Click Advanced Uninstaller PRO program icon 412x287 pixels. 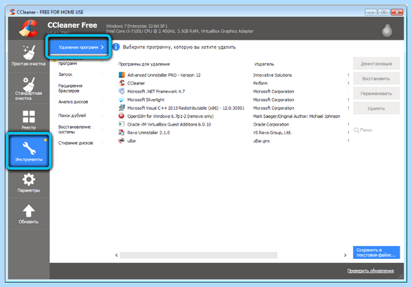coord(122,75)
